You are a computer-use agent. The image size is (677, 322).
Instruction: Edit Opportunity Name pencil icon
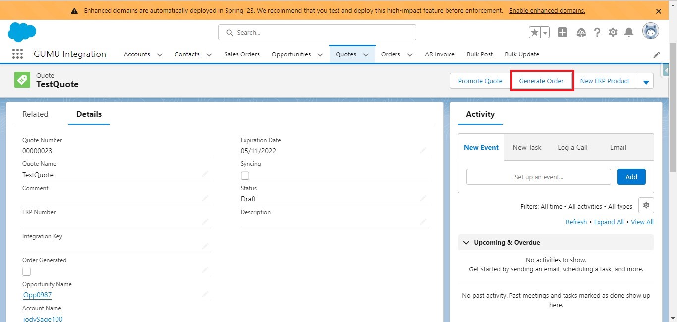tap(205, 294)
